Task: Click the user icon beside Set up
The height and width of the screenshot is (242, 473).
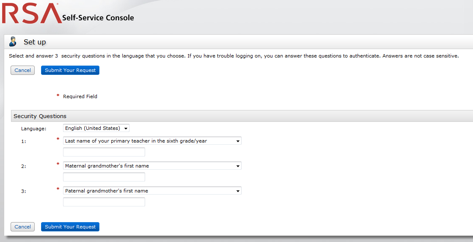Action: tap(13, 41)
